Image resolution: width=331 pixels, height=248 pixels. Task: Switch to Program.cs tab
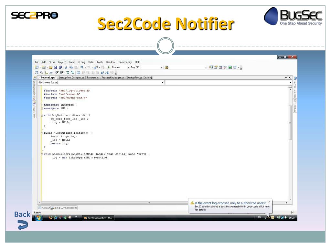point(93,77)
